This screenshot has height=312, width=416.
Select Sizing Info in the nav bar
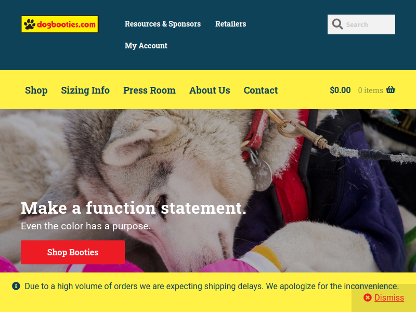pyautogui.click(x=85, y=90)
